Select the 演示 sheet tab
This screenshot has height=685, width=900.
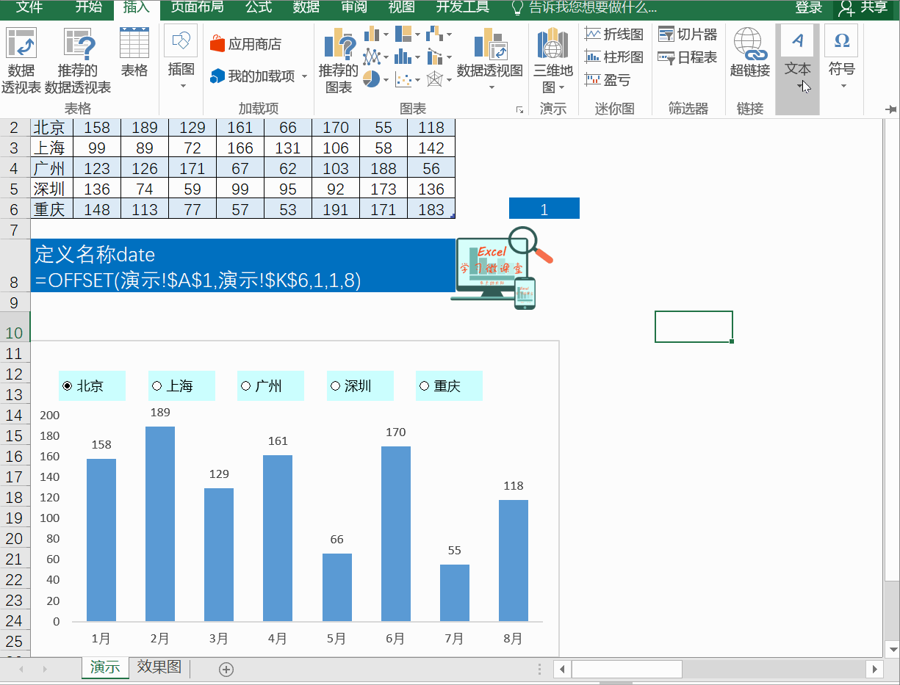[105, 667]
